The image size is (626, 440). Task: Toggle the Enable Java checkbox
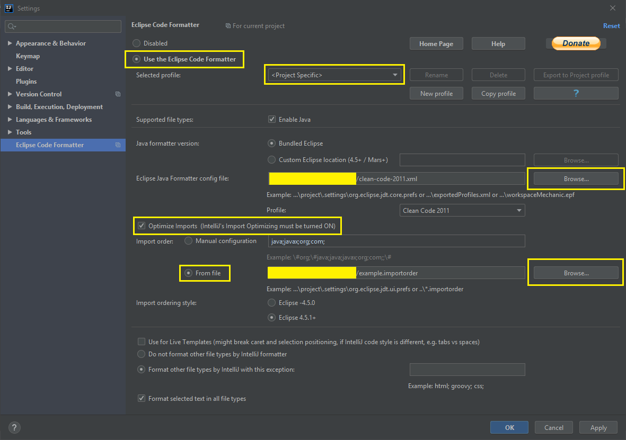(272, 119)
